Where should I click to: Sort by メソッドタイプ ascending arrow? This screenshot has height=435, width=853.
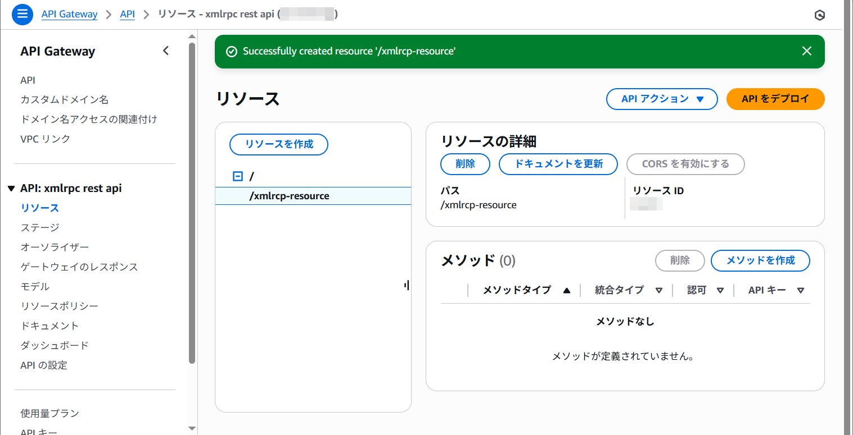[x=566, y=290]
